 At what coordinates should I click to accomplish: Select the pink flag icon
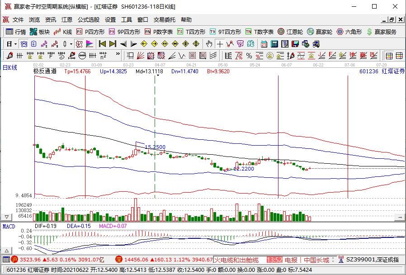pyautogui.click(x=90, y=44)
